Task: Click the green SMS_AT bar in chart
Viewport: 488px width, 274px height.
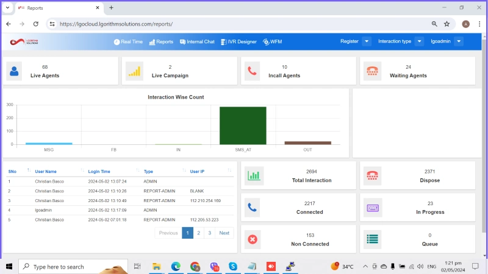Action: pos(243,125)
